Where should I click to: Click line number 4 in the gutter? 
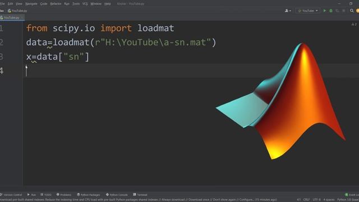pyautogui.click(x=2, y=71)
